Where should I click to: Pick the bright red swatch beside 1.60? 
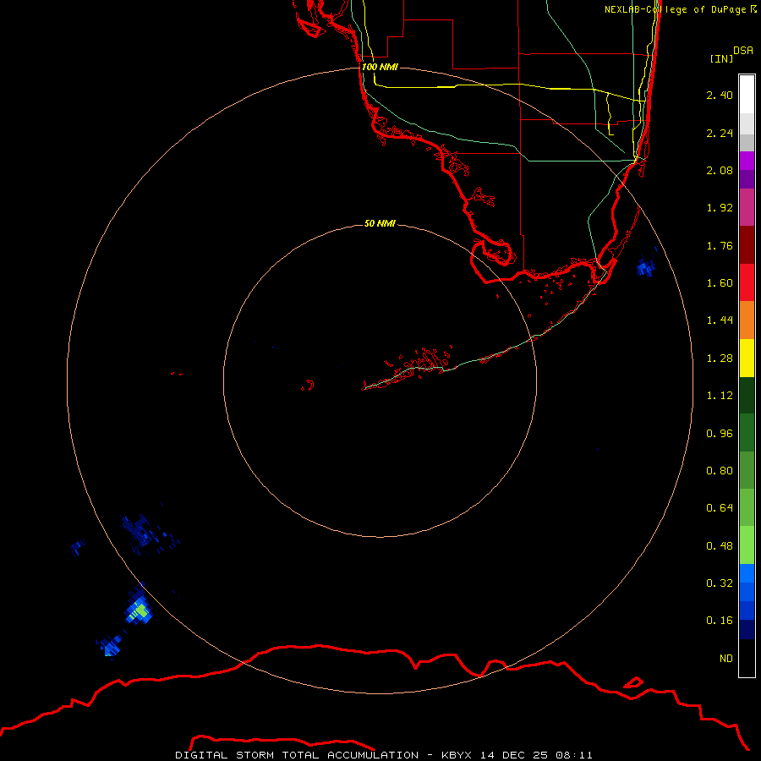tap(747, 282)
